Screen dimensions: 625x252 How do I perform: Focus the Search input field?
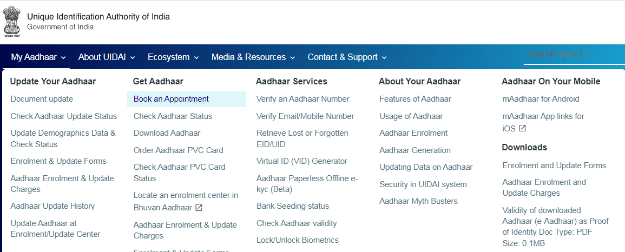click(x=574, y=54)
